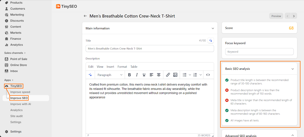Collapse the Main information section

213,28
